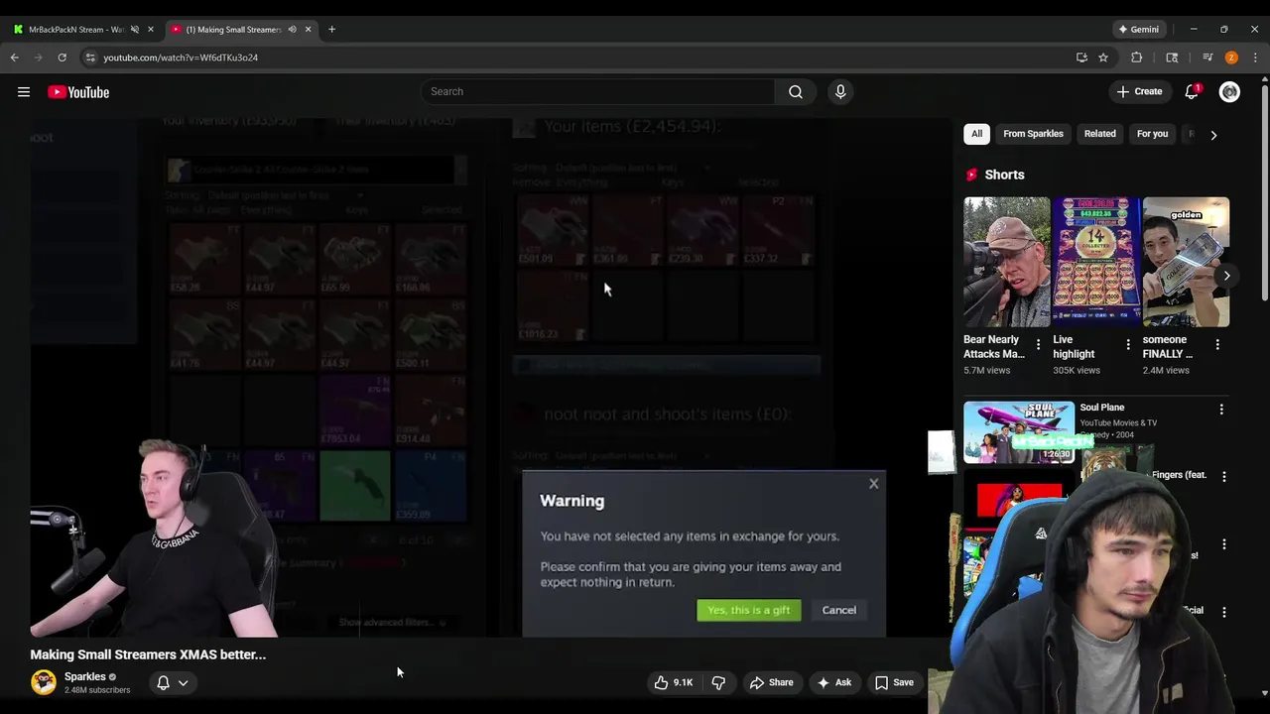Viewport: 1270px width, 714px height.
Task: Start voice search with microphone icon
Action: [840, 91]
